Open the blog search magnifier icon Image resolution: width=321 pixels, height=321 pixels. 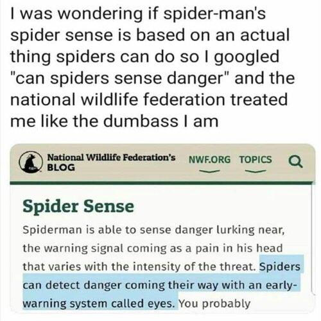pyautogui.click(x=295, y=162)
